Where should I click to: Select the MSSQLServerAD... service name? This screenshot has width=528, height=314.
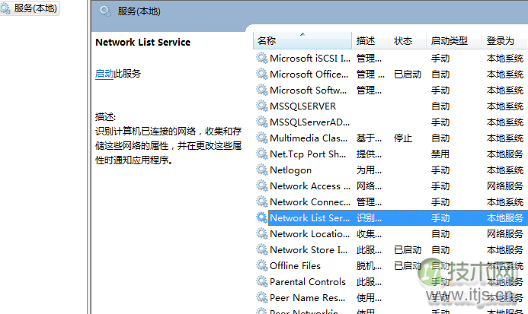(310, 122)
